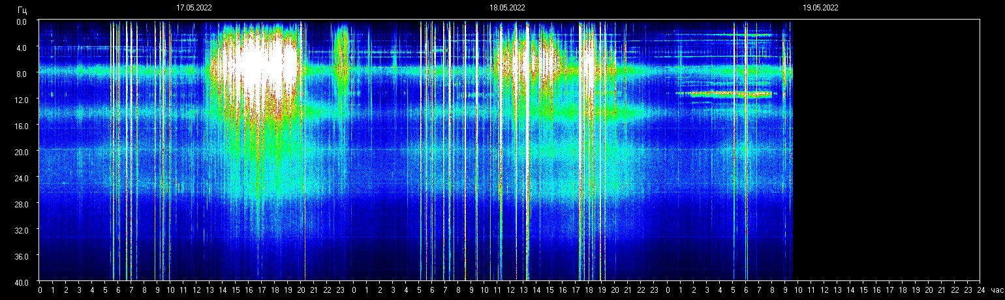Viewport: 1005px width, 300px height.
Task: Select the 28.0 frequency axis tick label
Action: click(22, 204)
